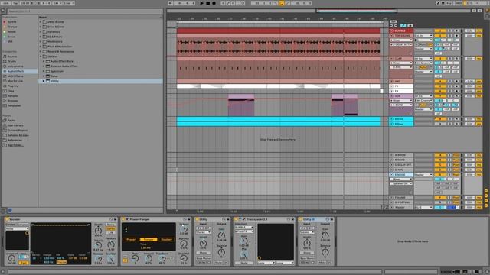Select the Flanger mode tab in Phaser-Flanger
490x275 pixels.
click(x=149, y=239)
